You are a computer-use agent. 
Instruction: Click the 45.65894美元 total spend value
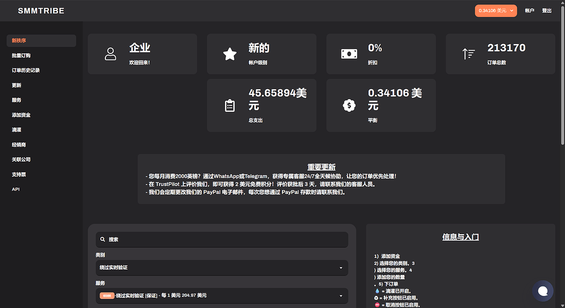click(x=278, y=99)
